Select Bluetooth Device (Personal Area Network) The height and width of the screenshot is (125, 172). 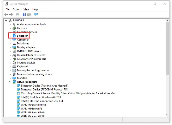click(x=45, y=86)
